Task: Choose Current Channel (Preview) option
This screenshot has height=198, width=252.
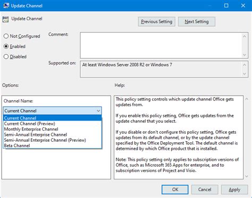Action: point(52,124)
